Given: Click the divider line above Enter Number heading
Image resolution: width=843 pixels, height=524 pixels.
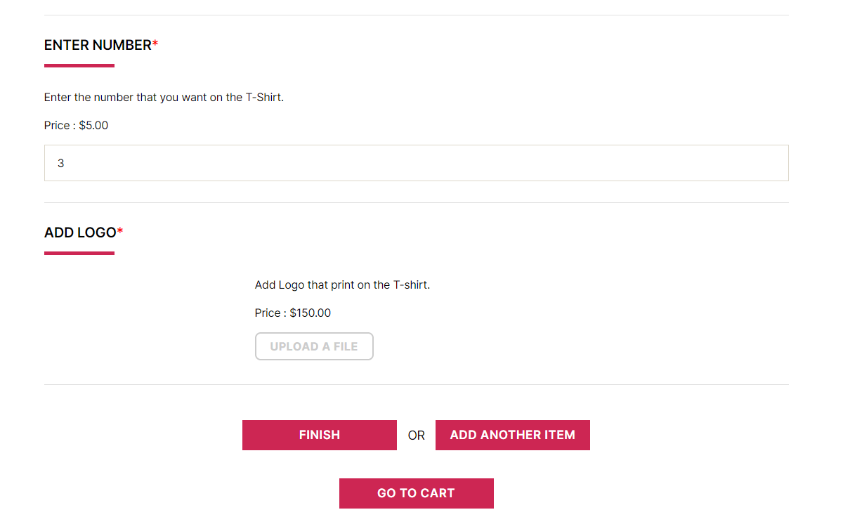Looking at the screenshot, I should click(416, 15).
